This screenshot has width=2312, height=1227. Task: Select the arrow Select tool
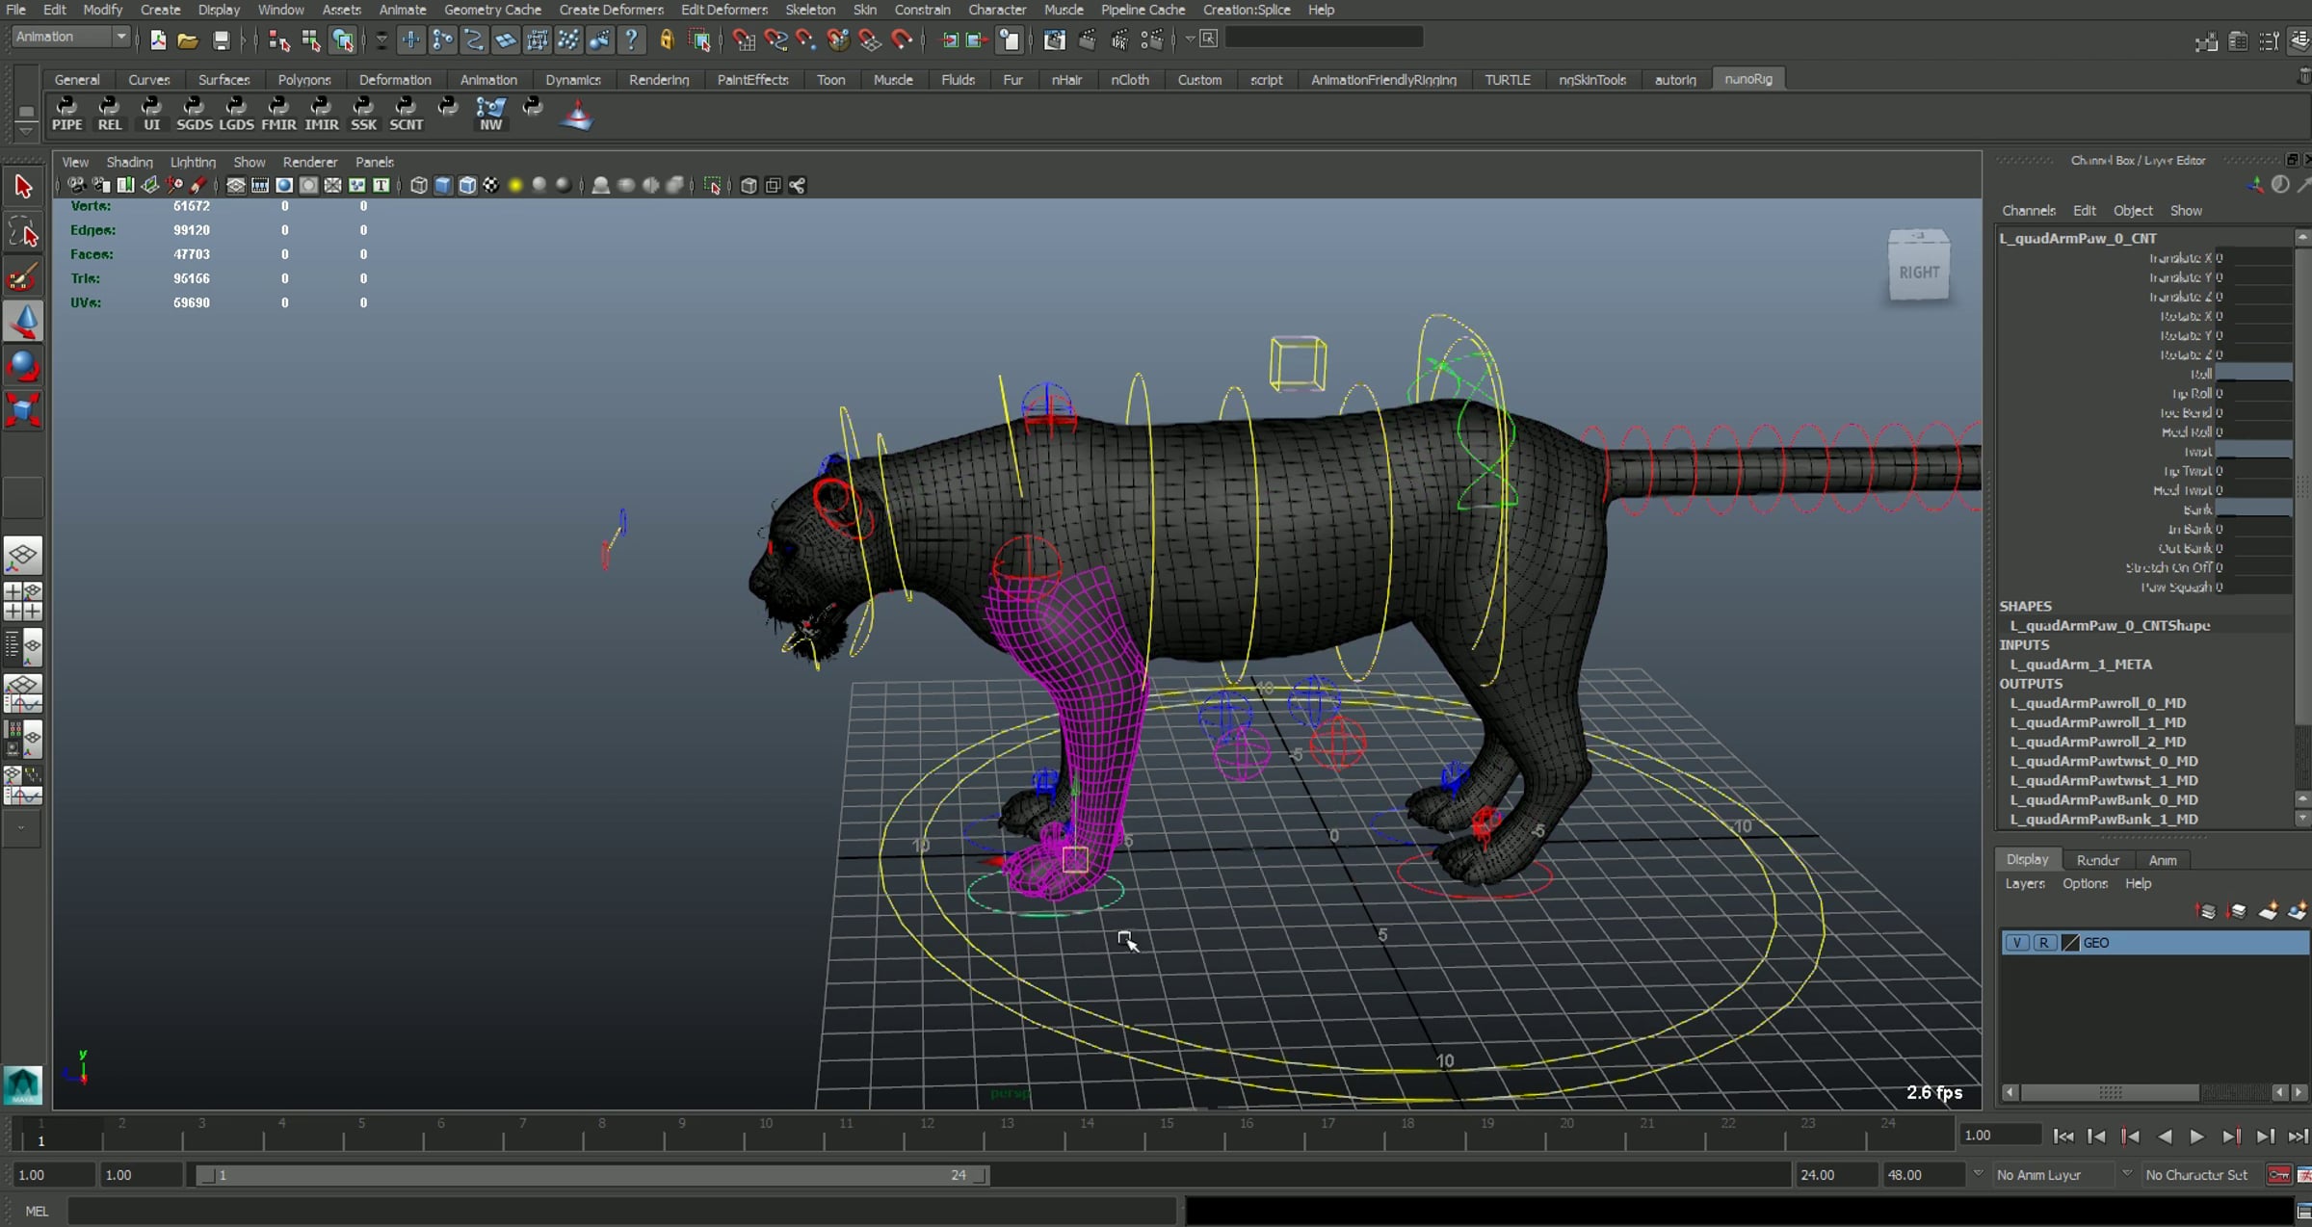(23, 187)
